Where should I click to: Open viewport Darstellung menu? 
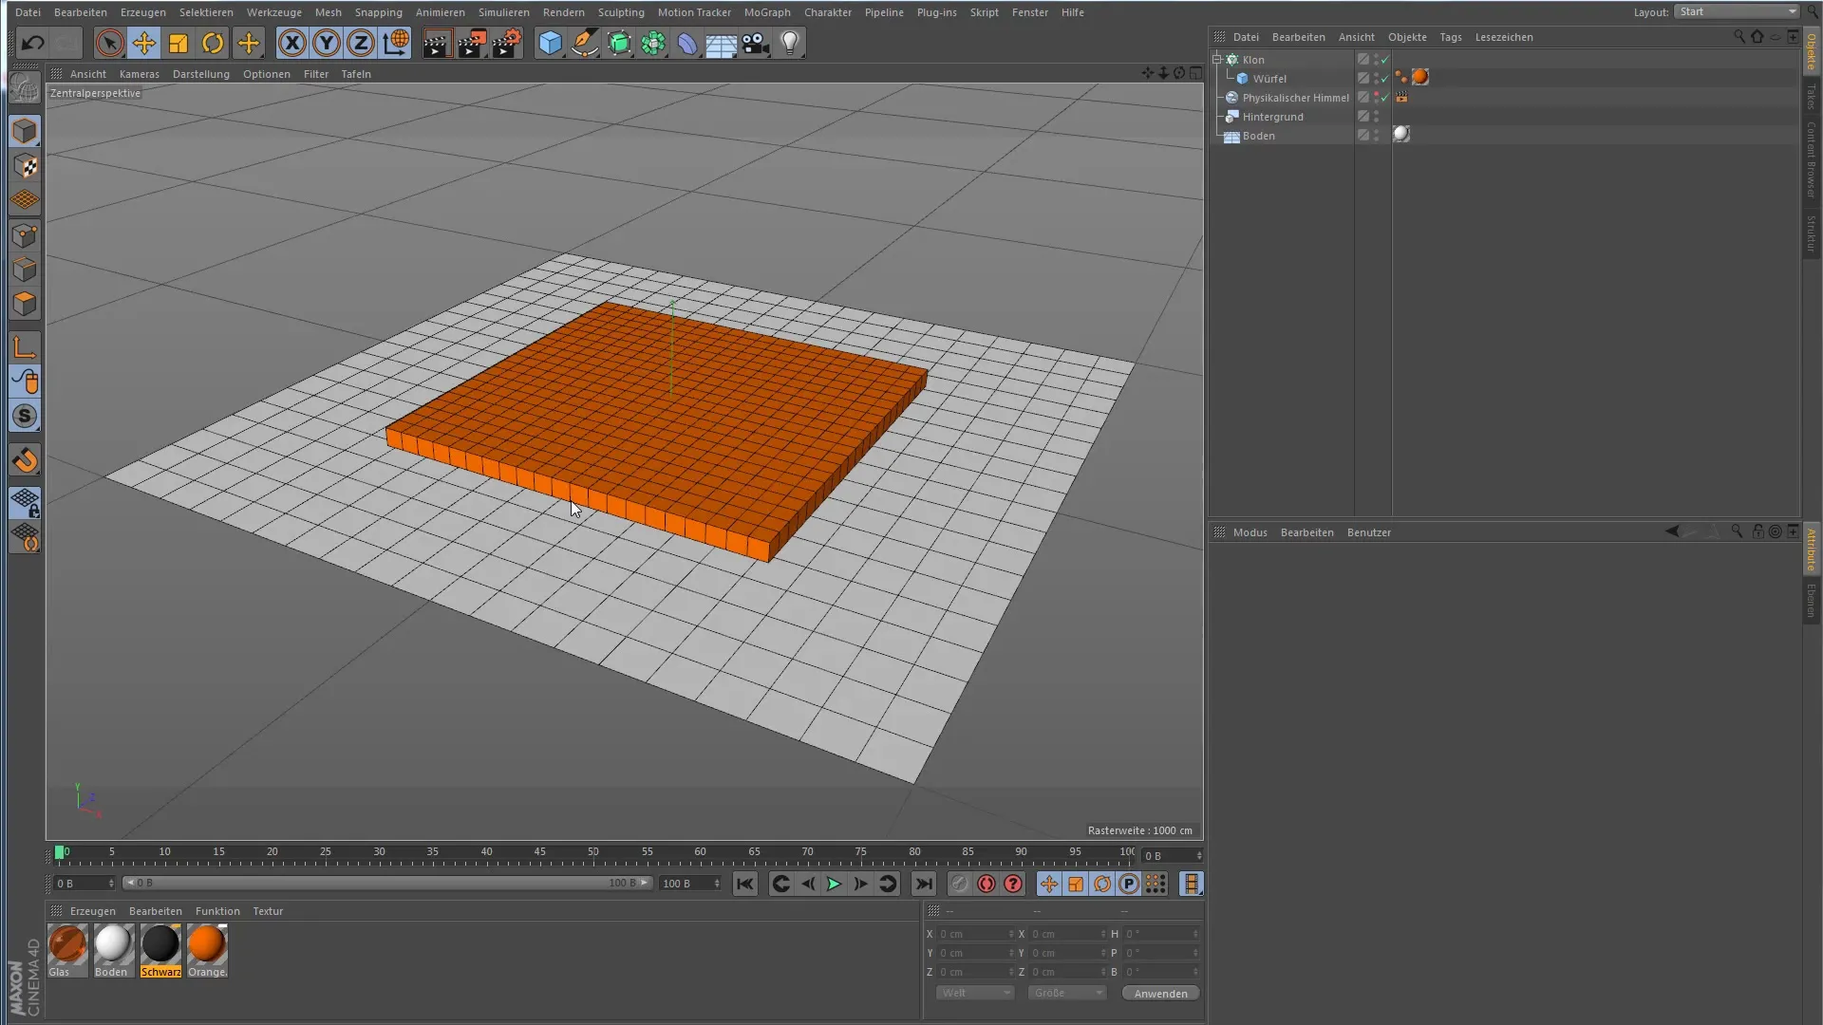coord(201,74)
